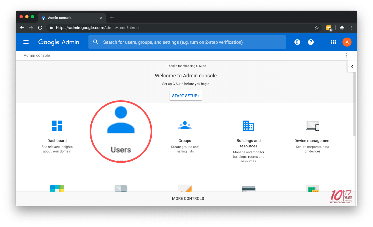The image size is (373, 227).
Task: Collapse the side panel chevron arrow
Action: click(x=352, y=66)
